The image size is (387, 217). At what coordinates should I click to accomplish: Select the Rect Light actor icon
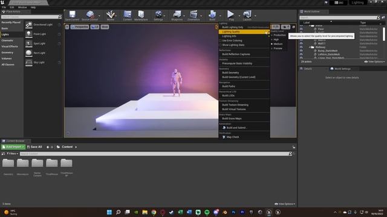tap(29, 53)
